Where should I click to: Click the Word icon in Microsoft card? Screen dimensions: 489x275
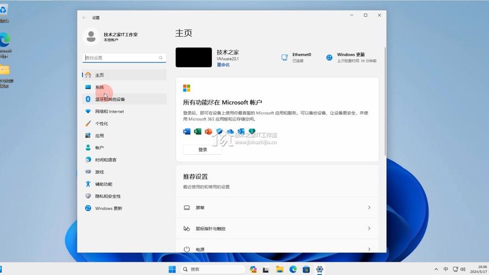[x=186, y=131]
